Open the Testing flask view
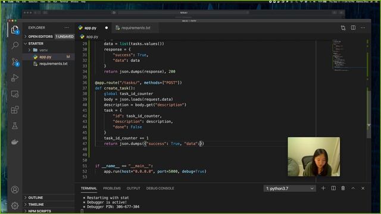Screen dimensions: 381x214 point(15,125)
